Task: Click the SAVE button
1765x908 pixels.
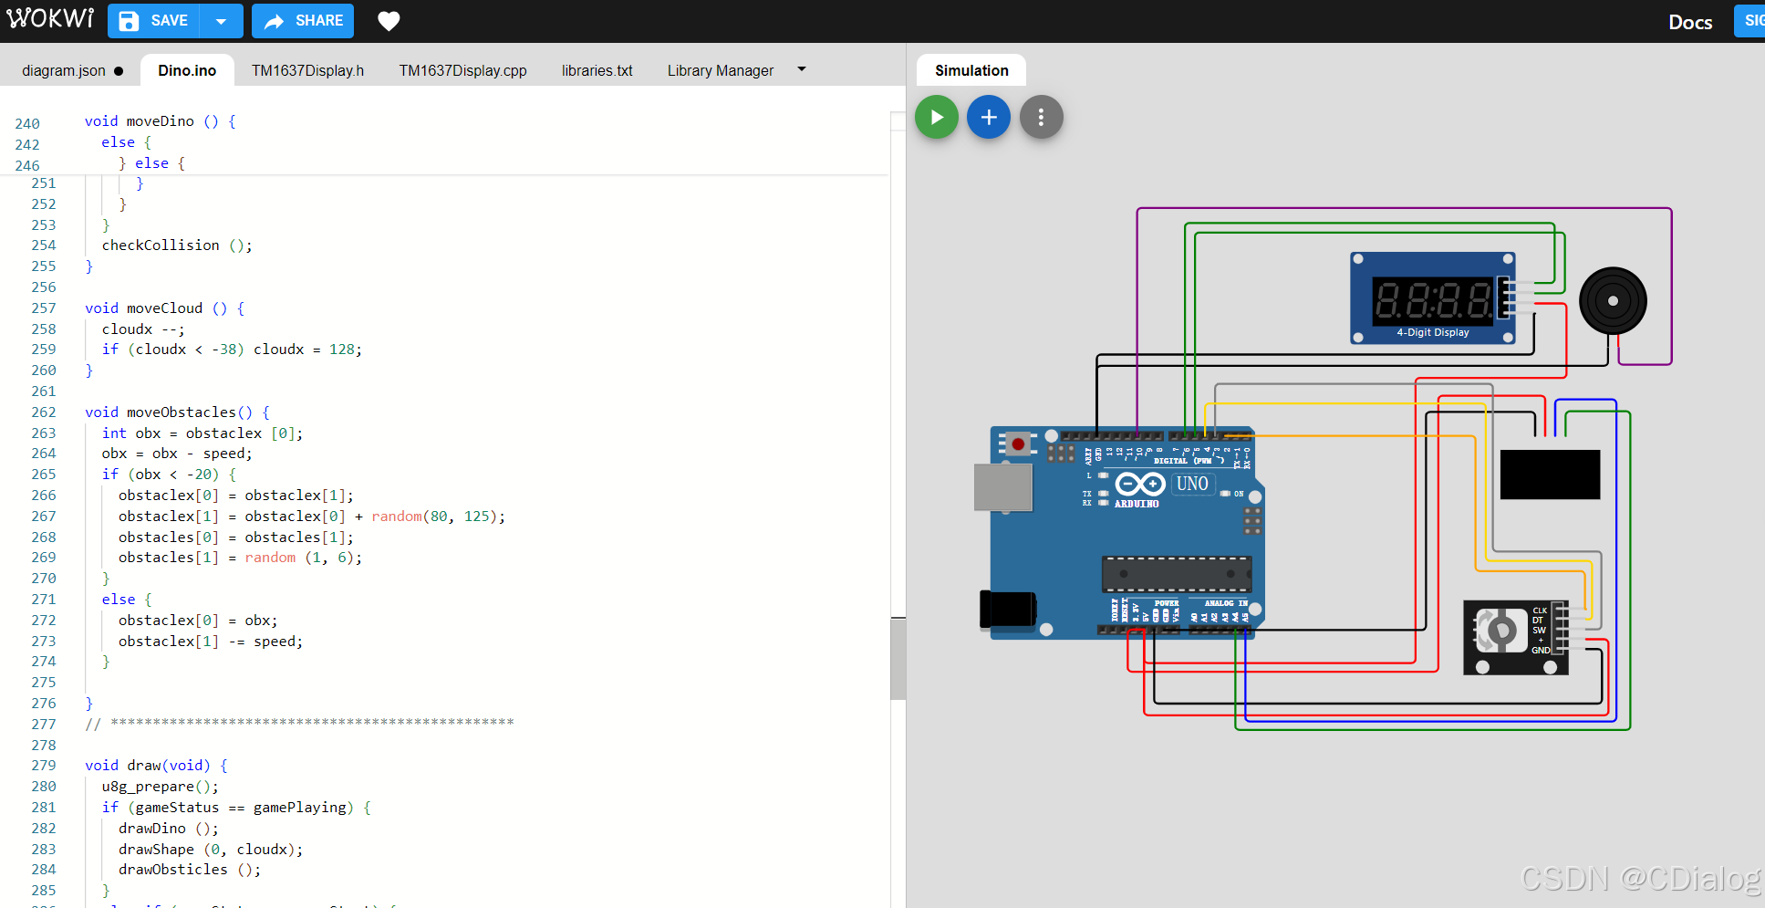Action: coord(153,21)
